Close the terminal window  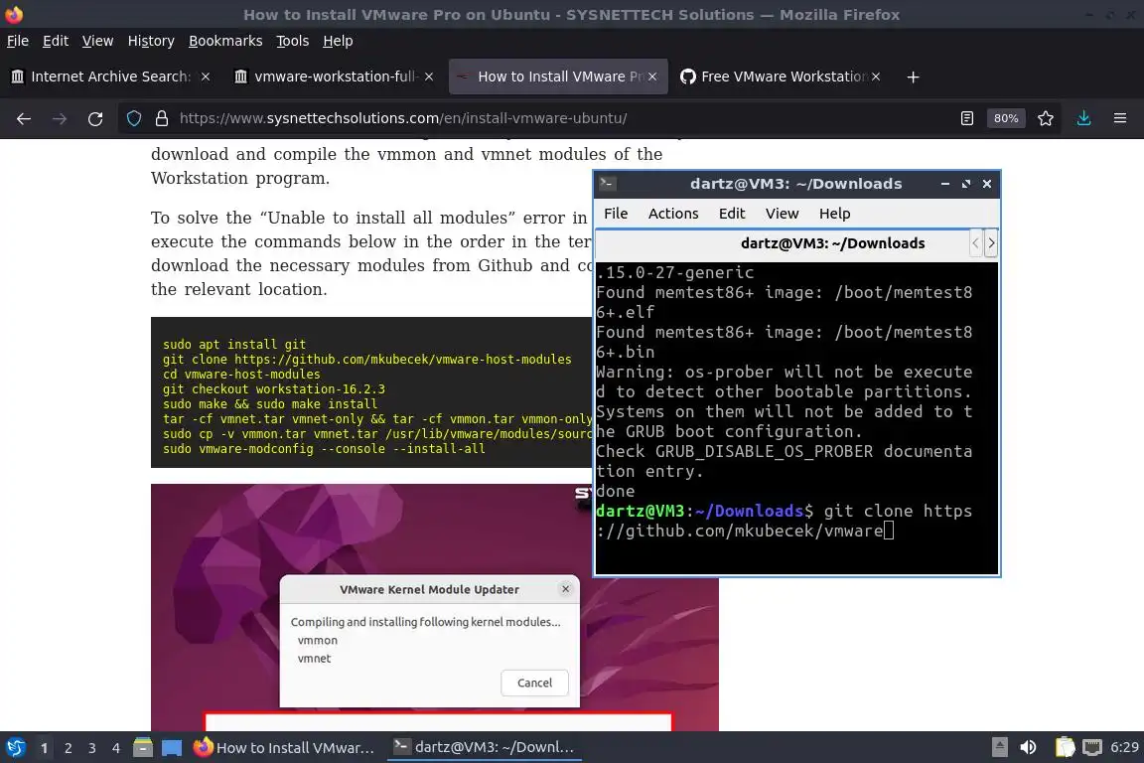coord(987,184)
